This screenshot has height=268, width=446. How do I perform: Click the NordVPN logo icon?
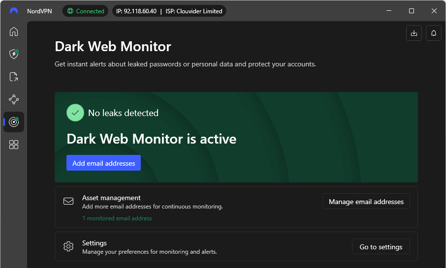pyautogui.click(x=14, y=11)
